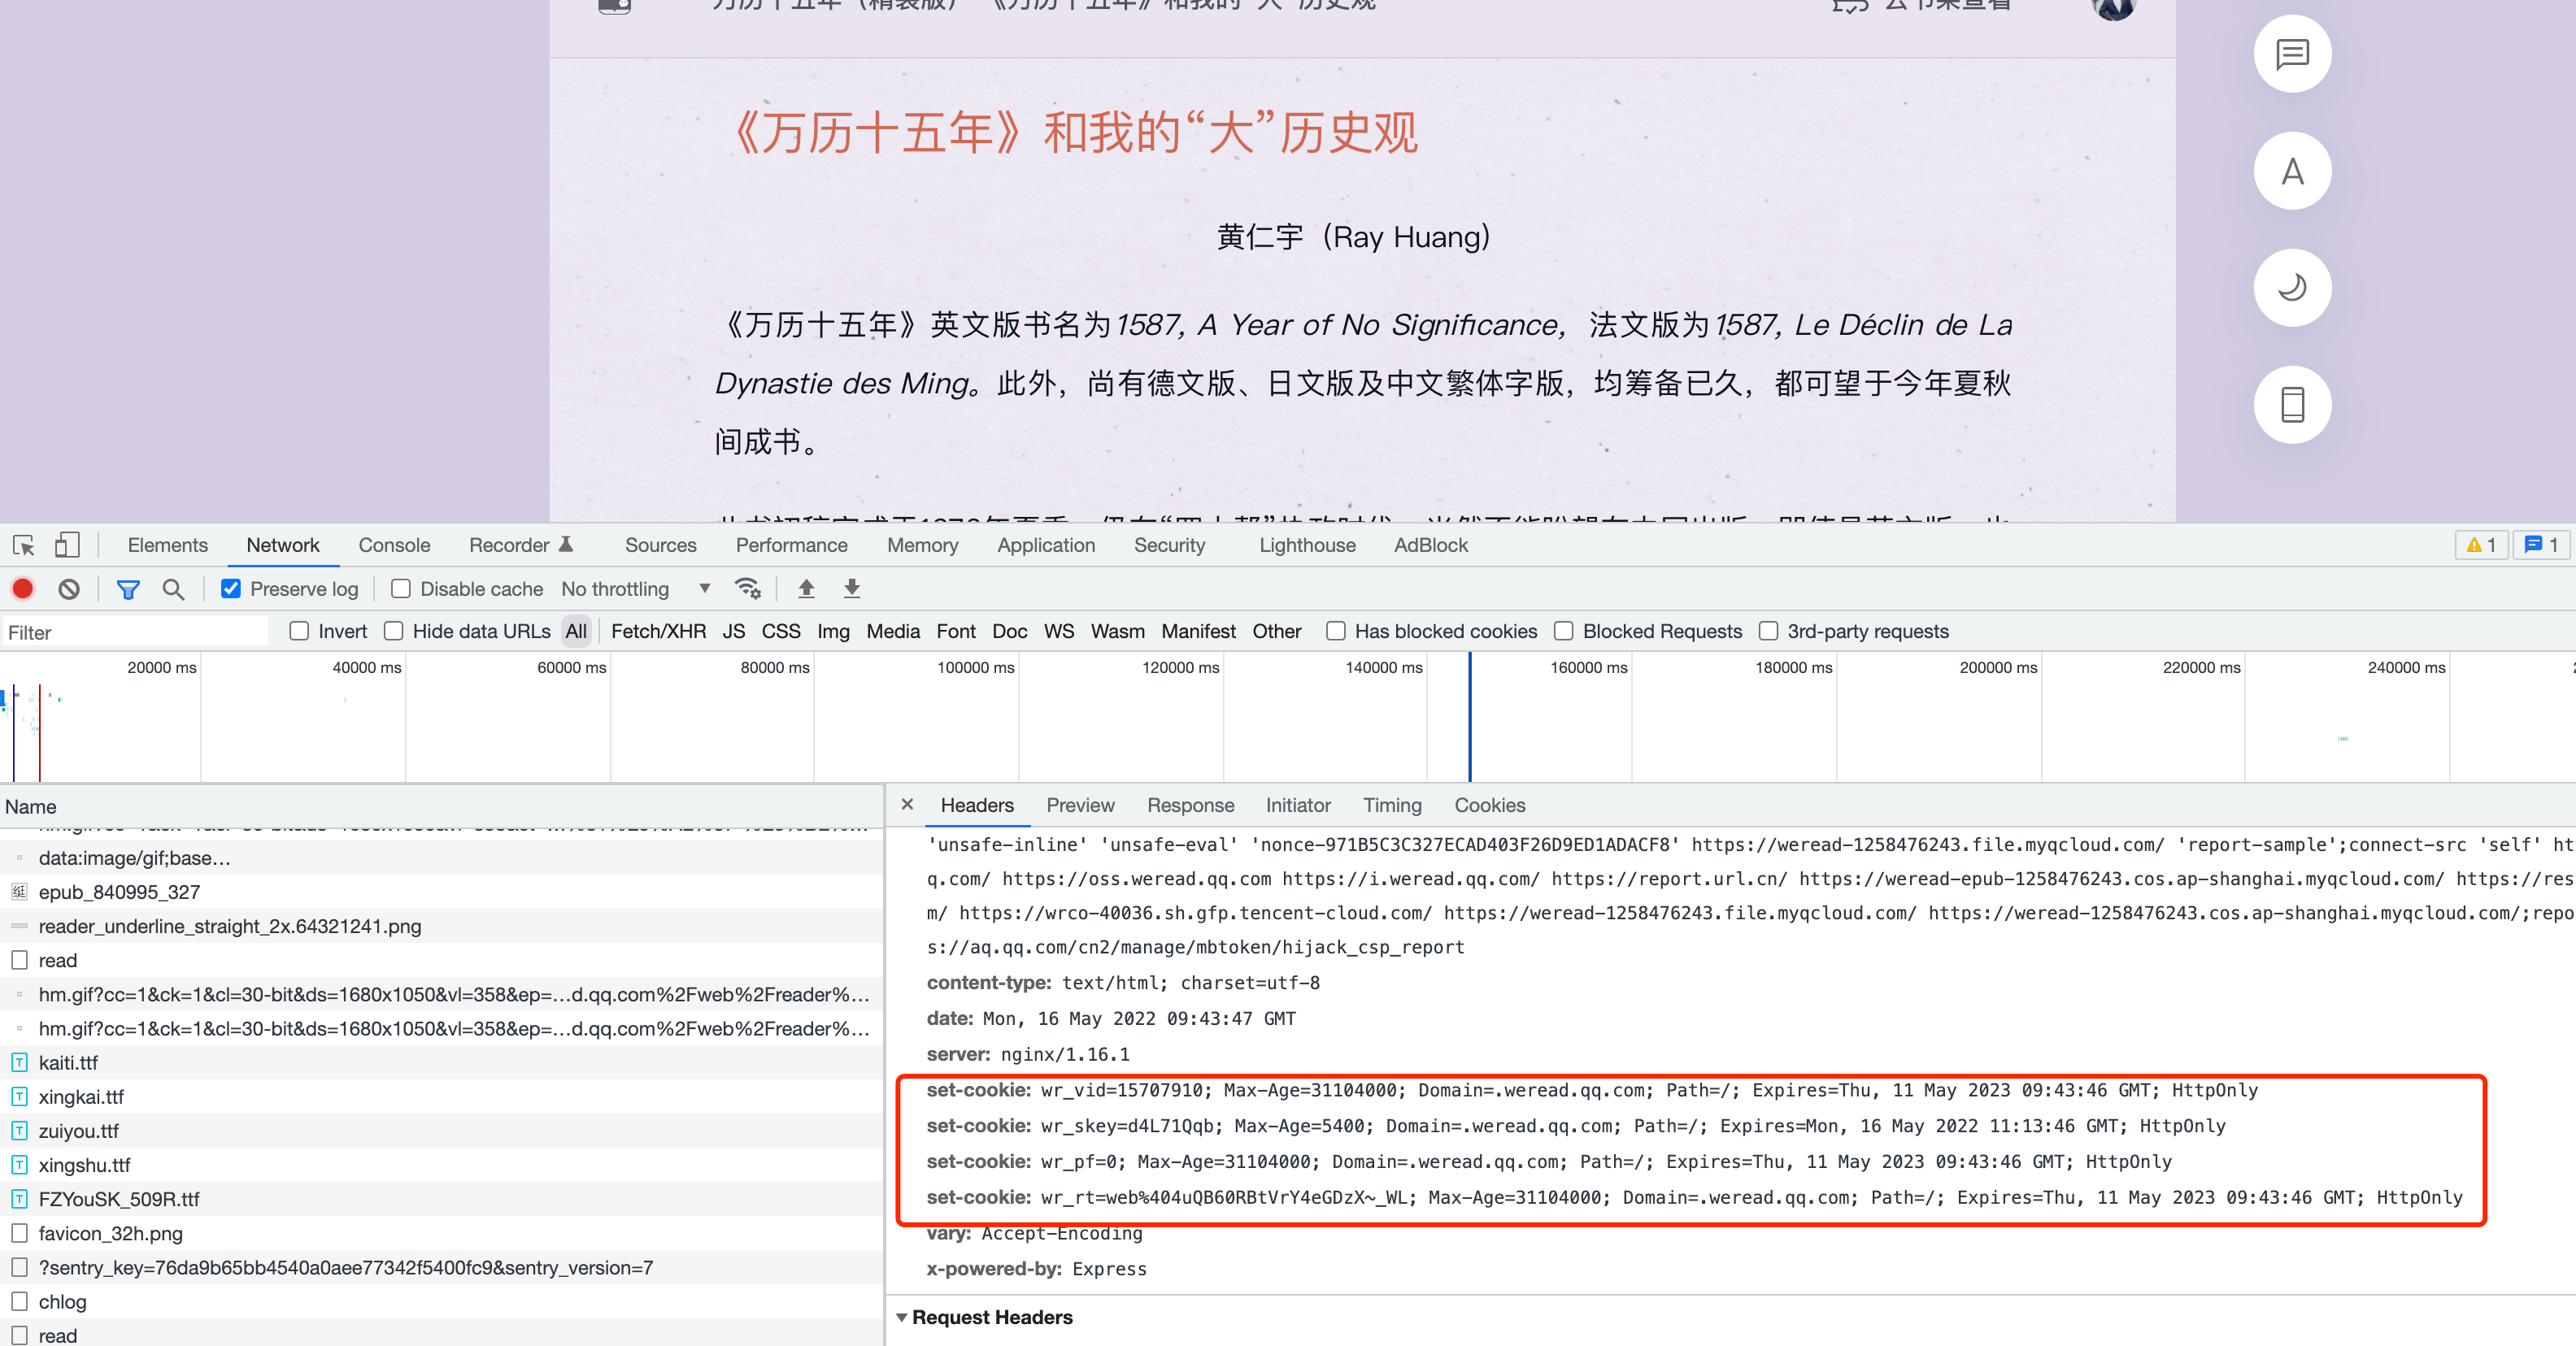
Task: Open the Cookies tab in request details
Action: (x=1488, y=805)
